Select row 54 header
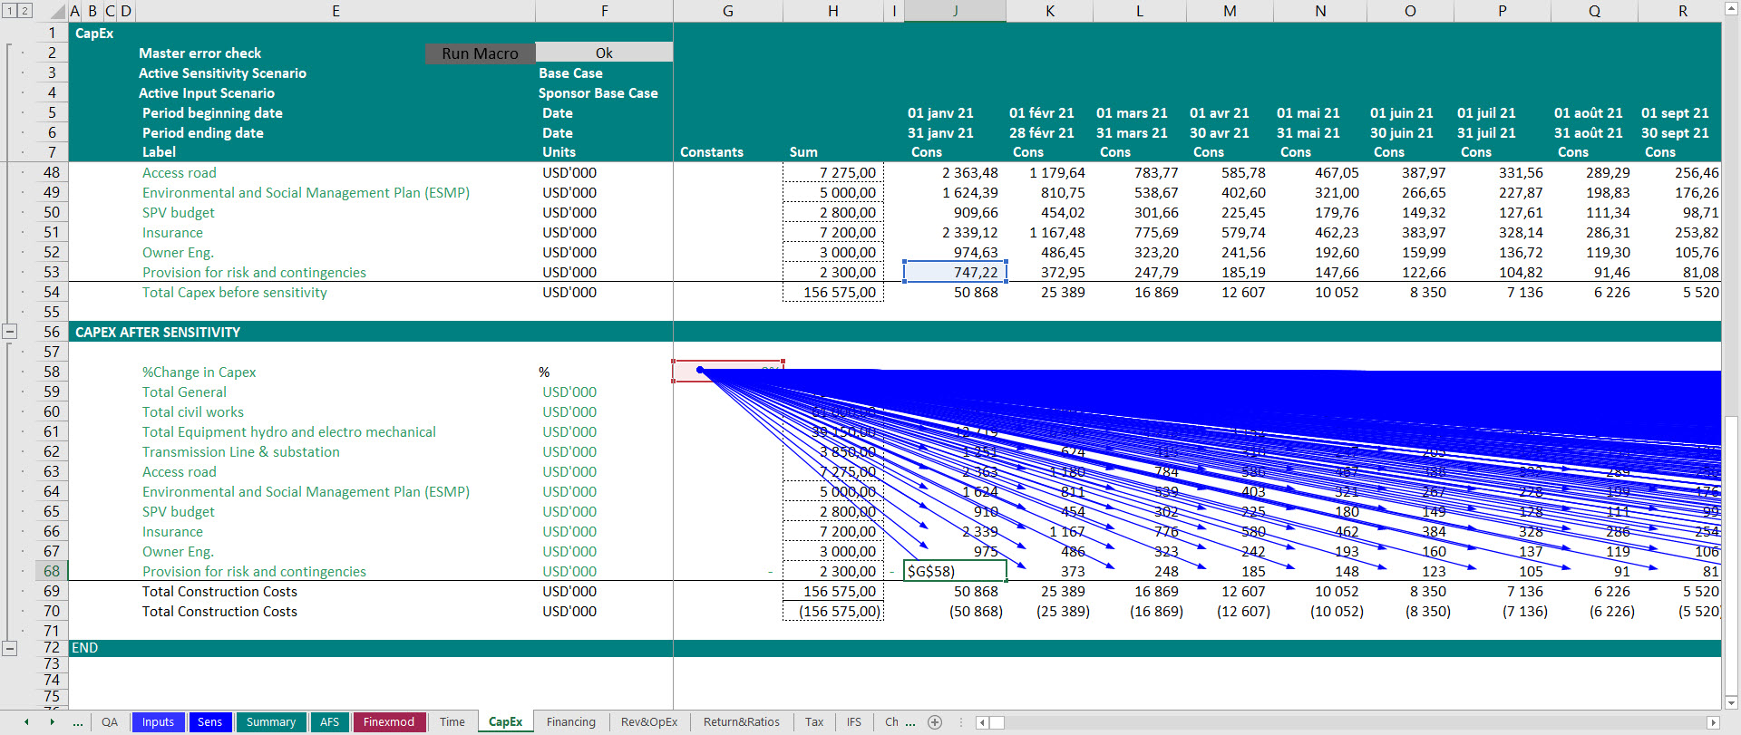The height and width of the screenshot is (735, 1741). coord(52,292)
